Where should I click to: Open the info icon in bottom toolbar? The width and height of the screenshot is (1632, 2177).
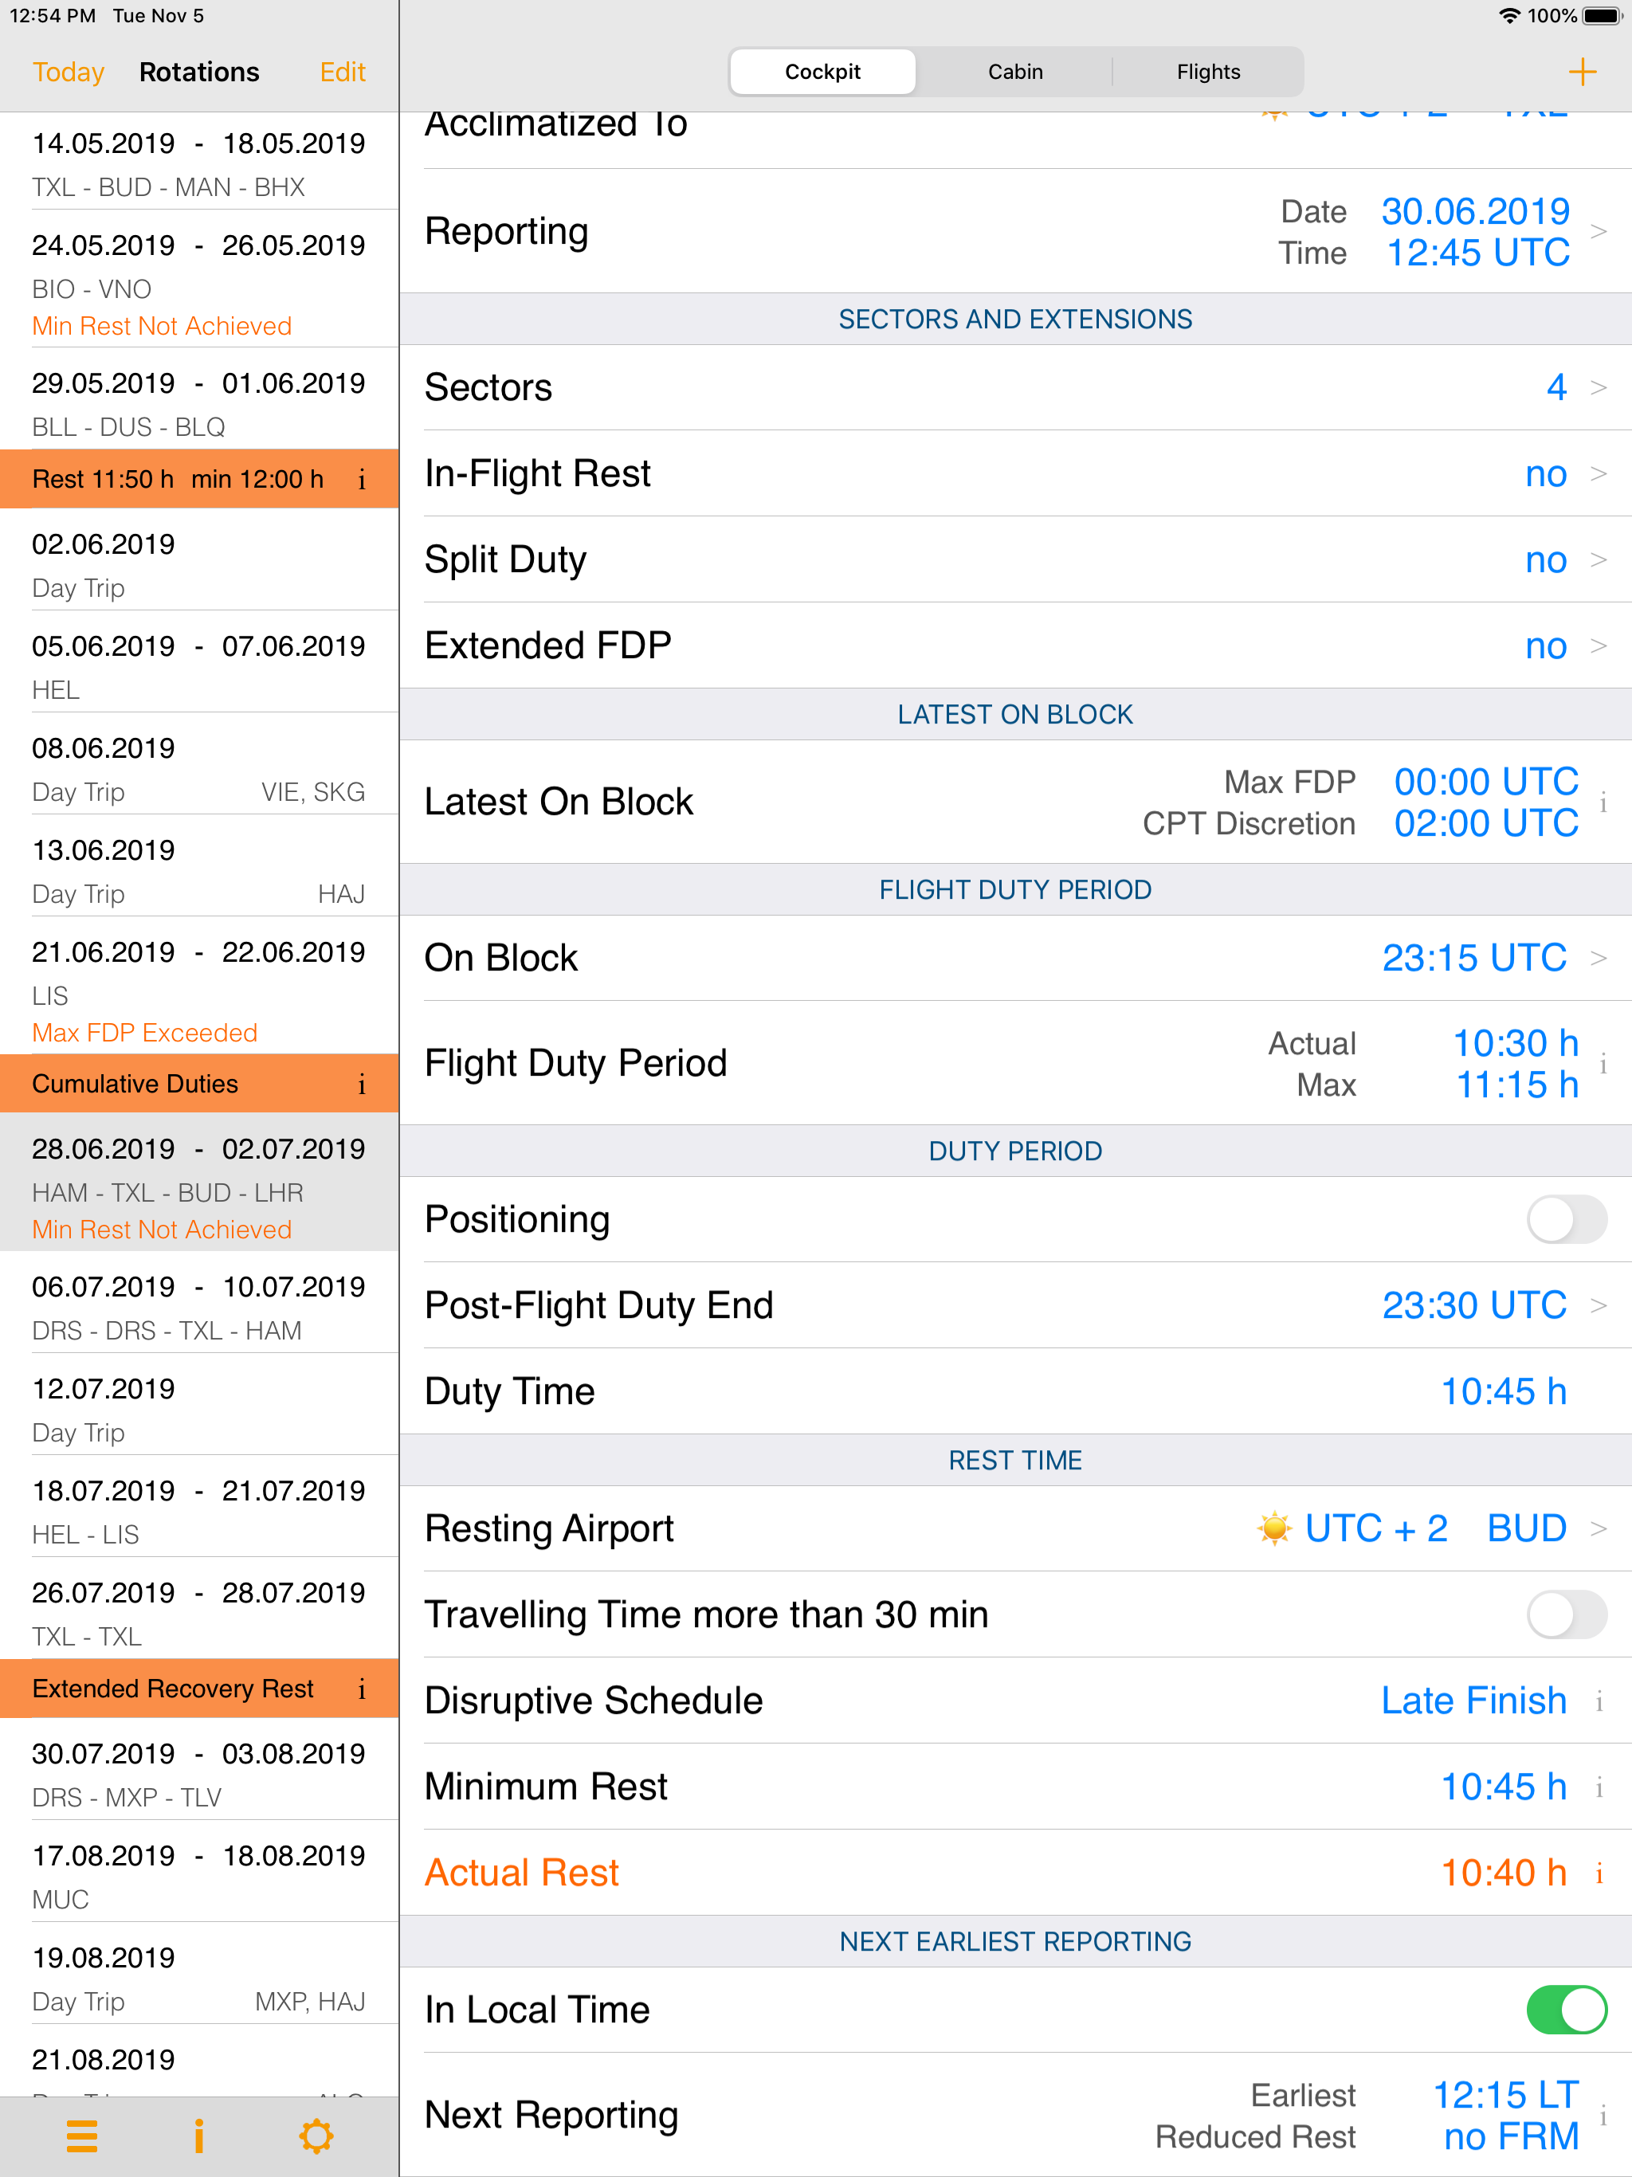pos(199,2136)
